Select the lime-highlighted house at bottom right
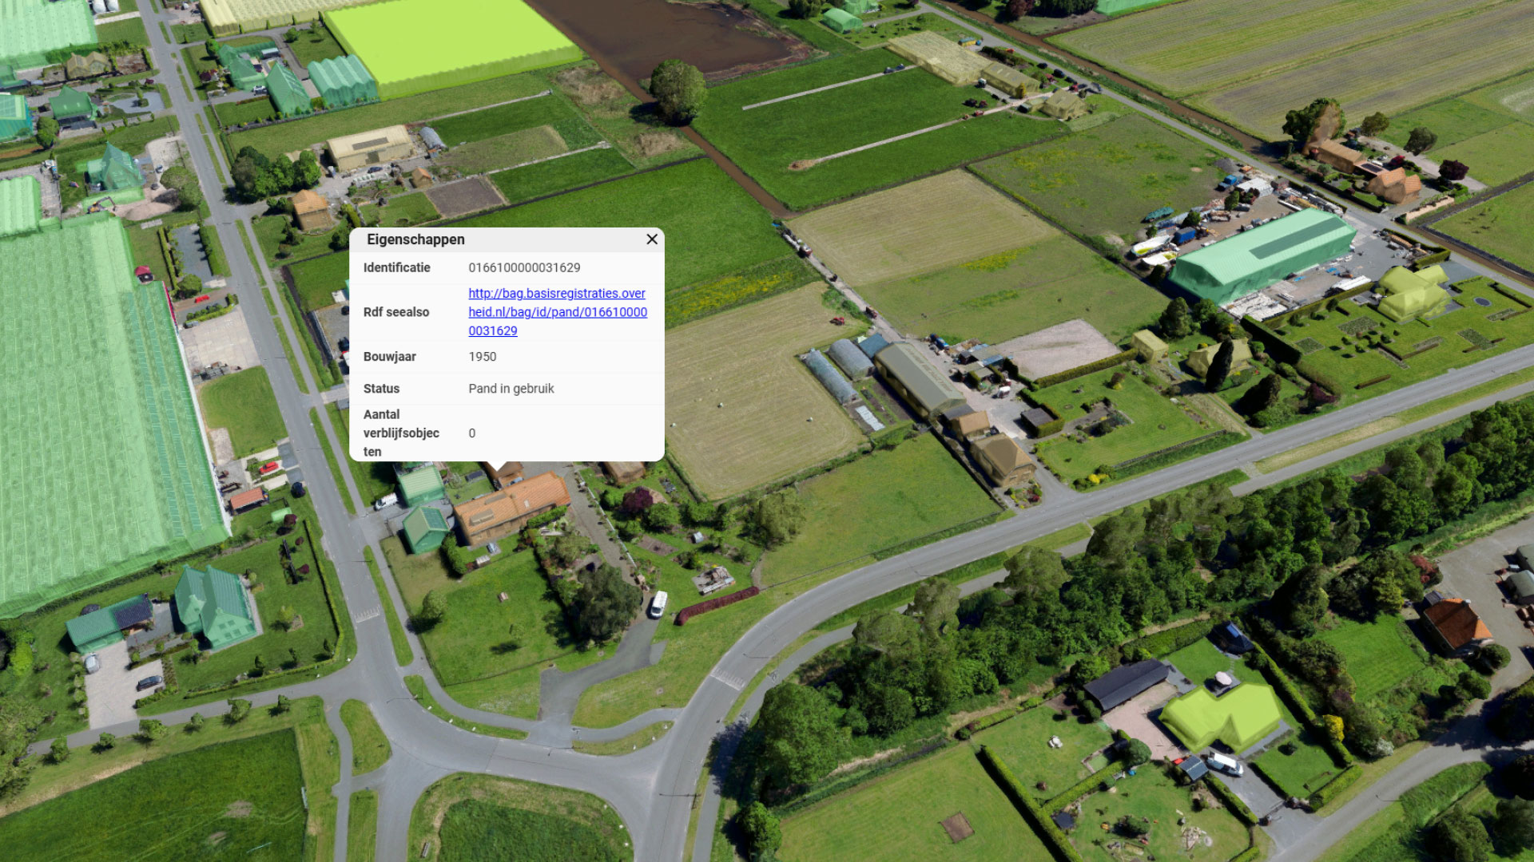The width and height of the screenshot is (1534, 862). (x=1219, y=716)
